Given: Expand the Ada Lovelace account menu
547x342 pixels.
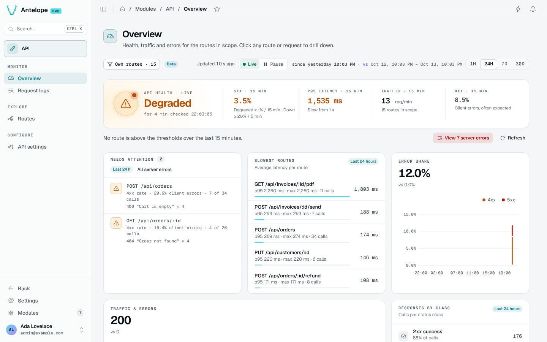Looking at the screenshot, I should 45,330.
